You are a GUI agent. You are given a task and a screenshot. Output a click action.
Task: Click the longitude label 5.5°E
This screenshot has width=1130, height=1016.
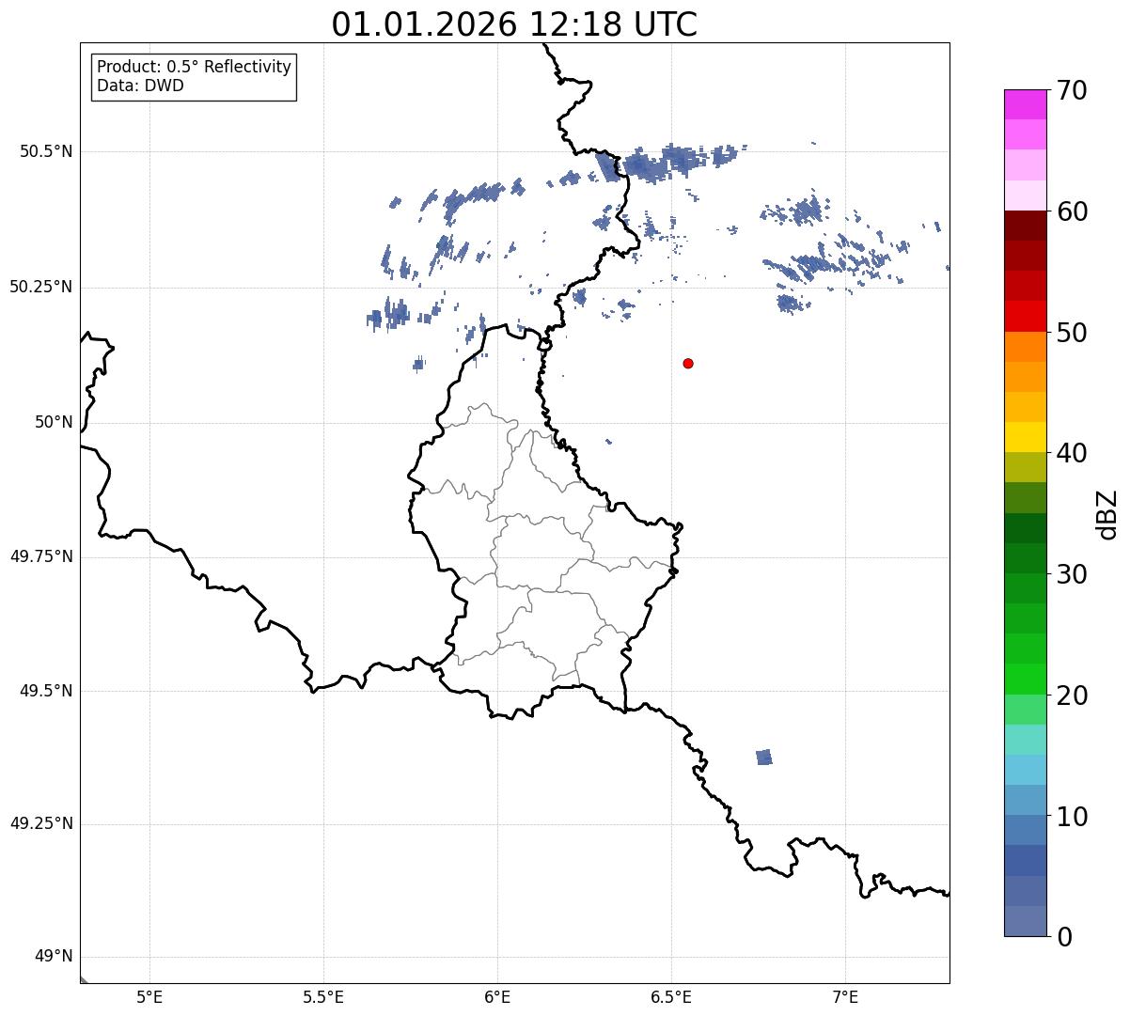[x=323, y=997]
